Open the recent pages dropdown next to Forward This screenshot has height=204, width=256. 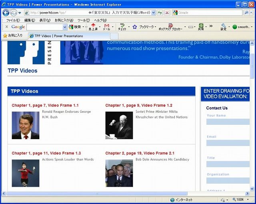pyautogui.click(x=20, y=13)
